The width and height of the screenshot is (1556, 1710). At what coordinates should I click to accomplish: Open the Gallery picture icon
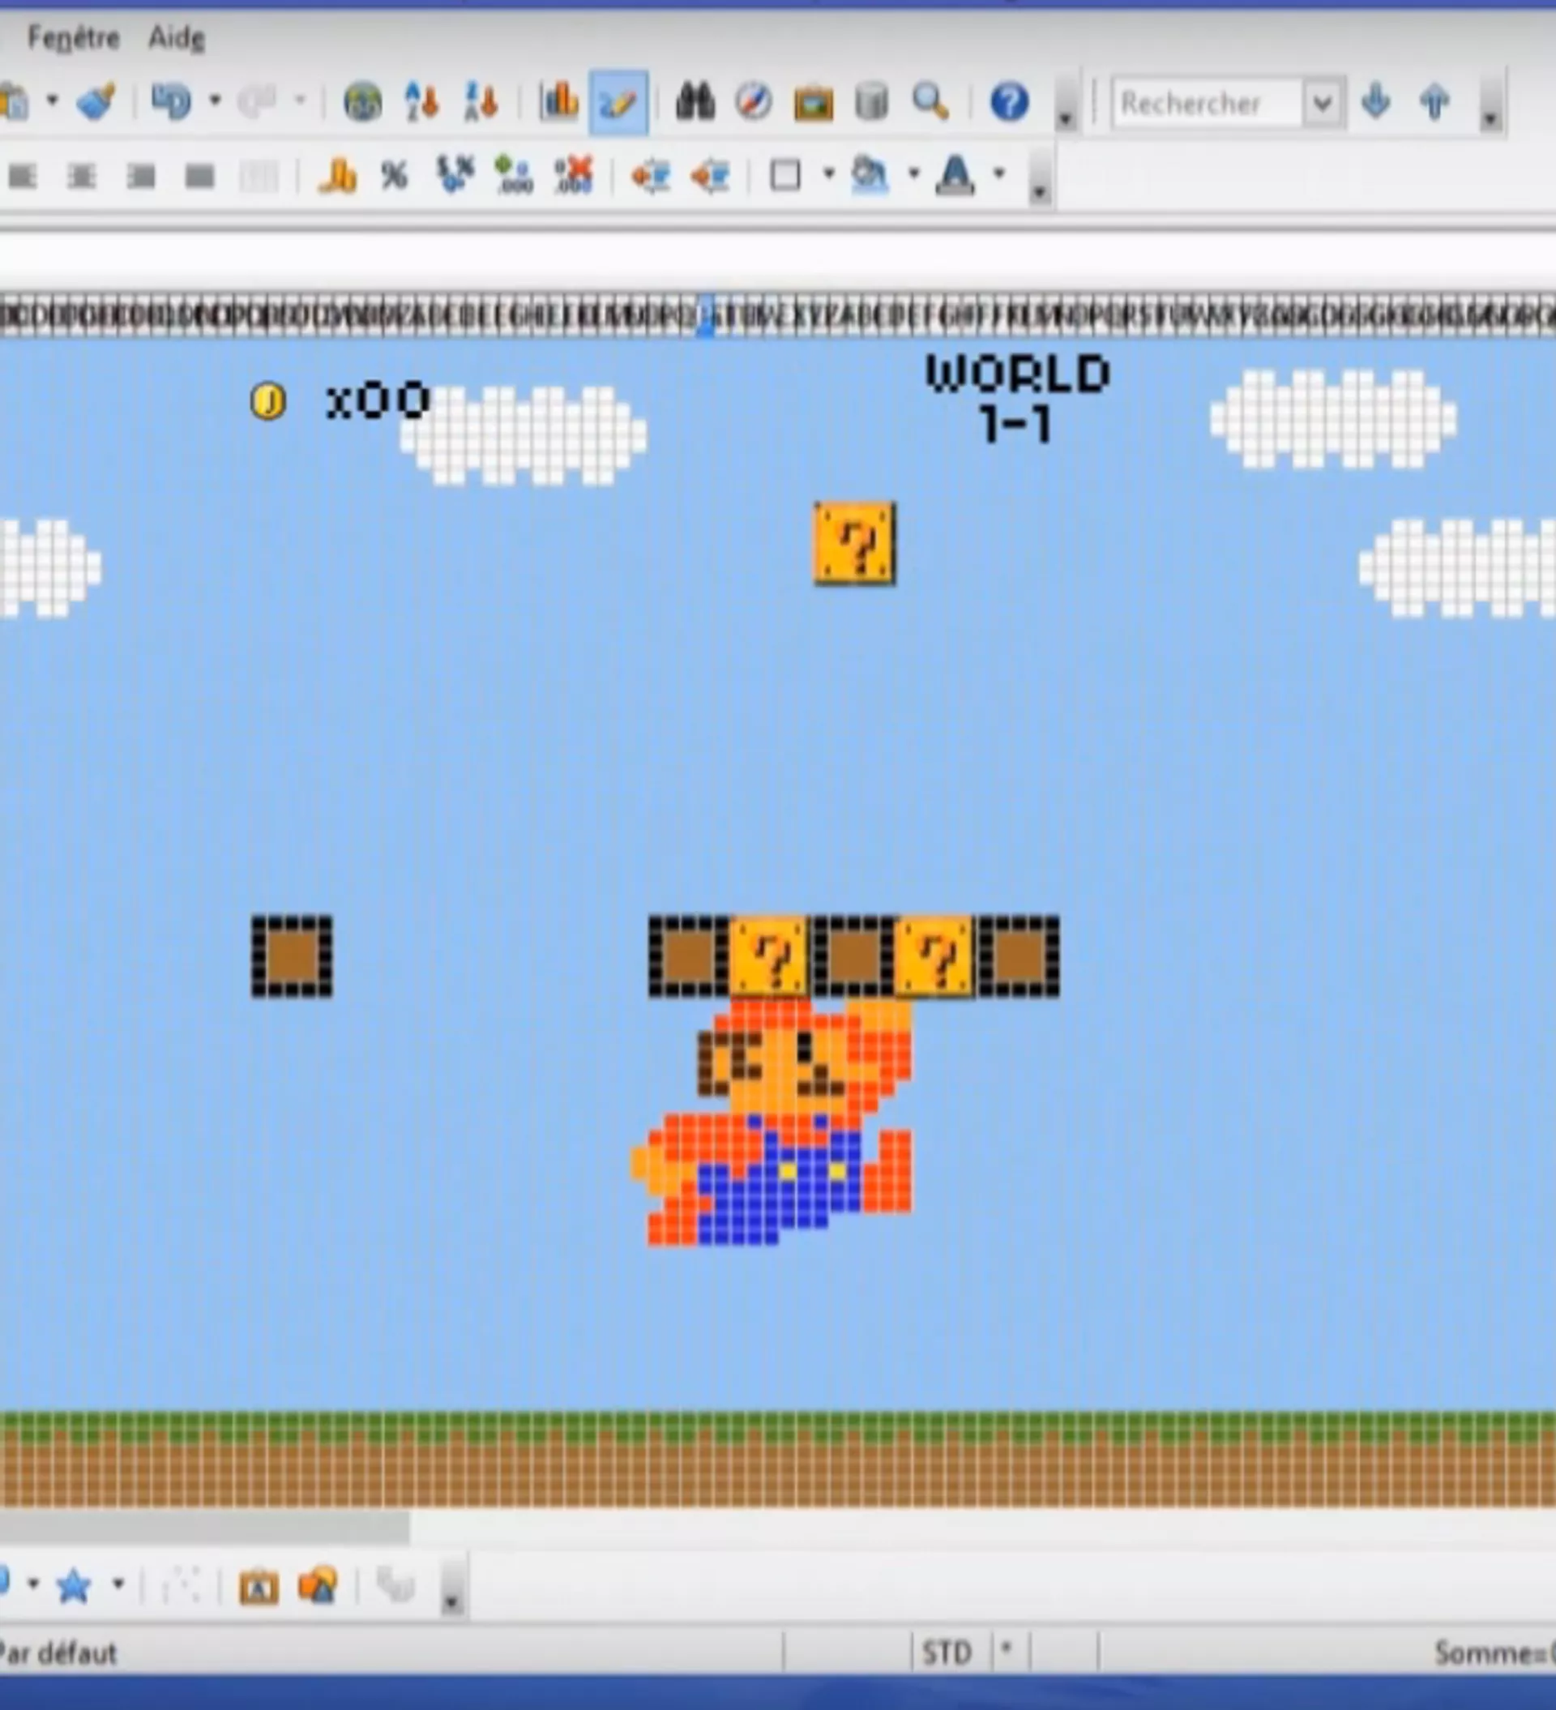813,104
